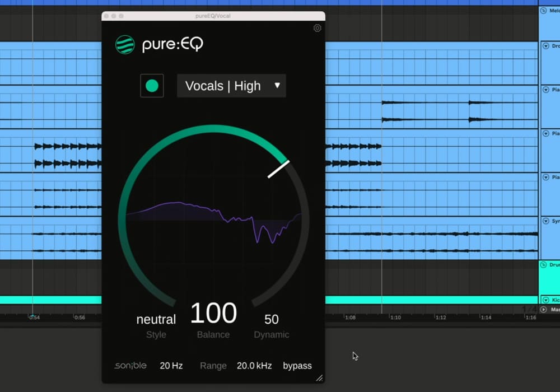Click the 20.0 kHz high range field

pos(254,366)
